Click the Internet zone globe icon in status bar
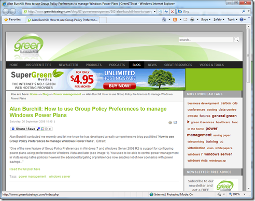 151,194
